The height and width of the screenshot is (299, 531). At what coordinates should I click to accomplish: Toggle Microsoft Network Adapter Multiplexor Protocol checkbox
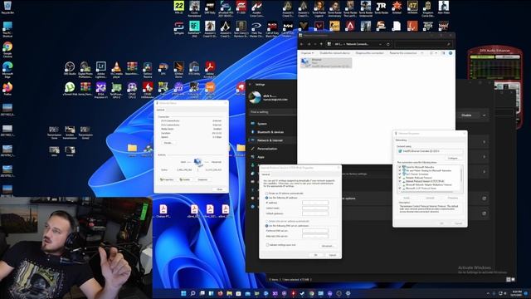click(400, 184)
